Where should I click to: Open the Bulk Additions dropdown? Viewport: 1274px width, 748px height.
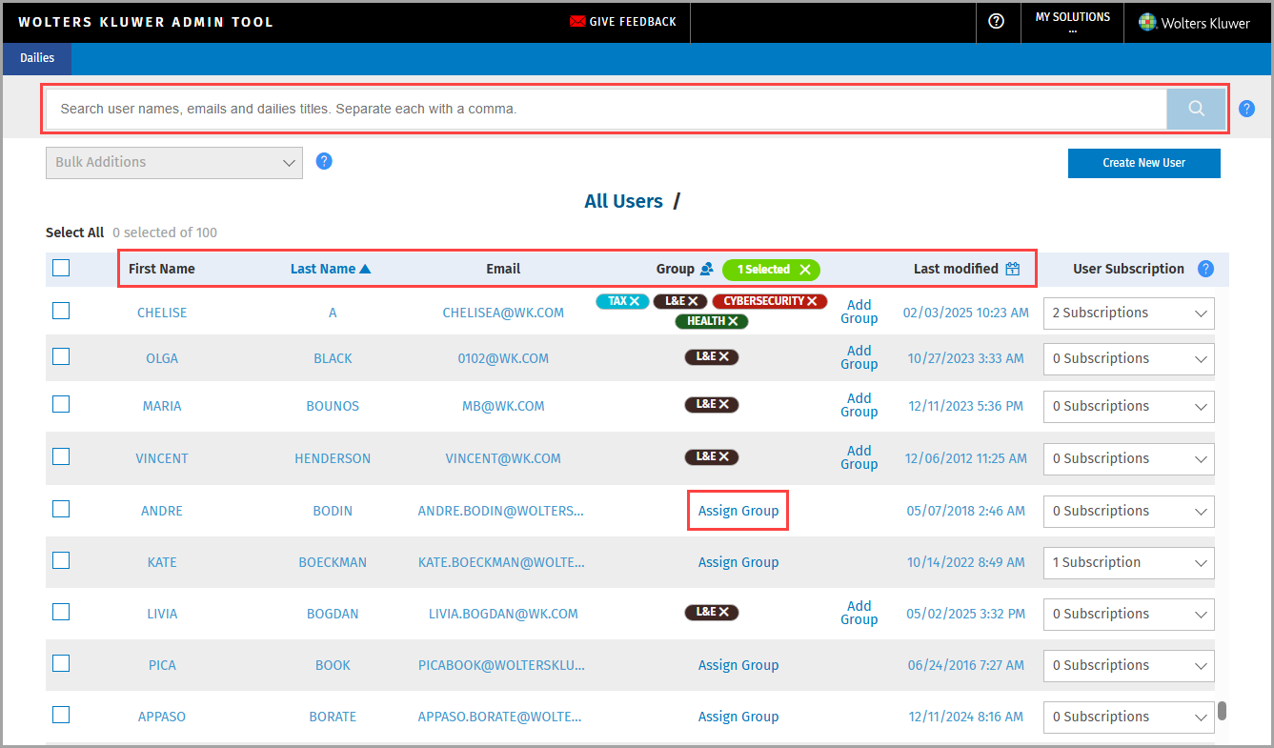174,162
